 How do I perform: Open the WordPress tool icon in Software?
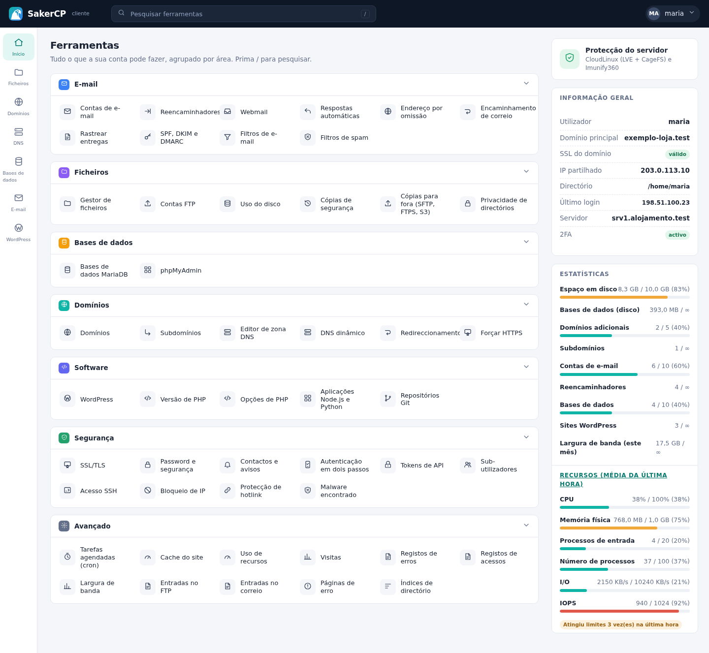67,399
